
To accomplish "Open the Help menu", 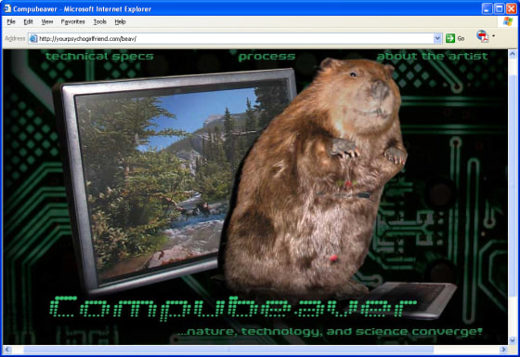I will coord(120,22).
